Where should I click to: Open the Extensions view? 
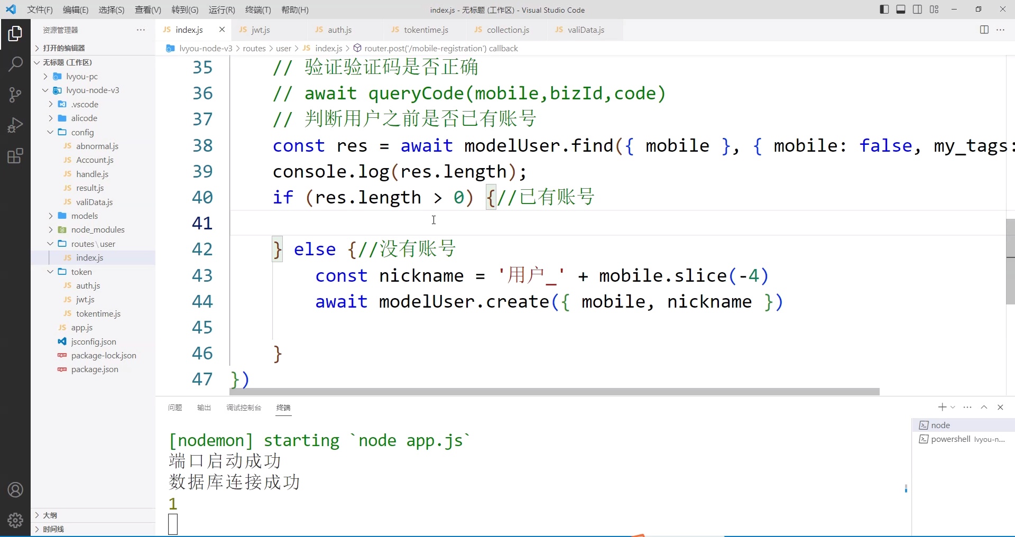[x=15, y=155]
